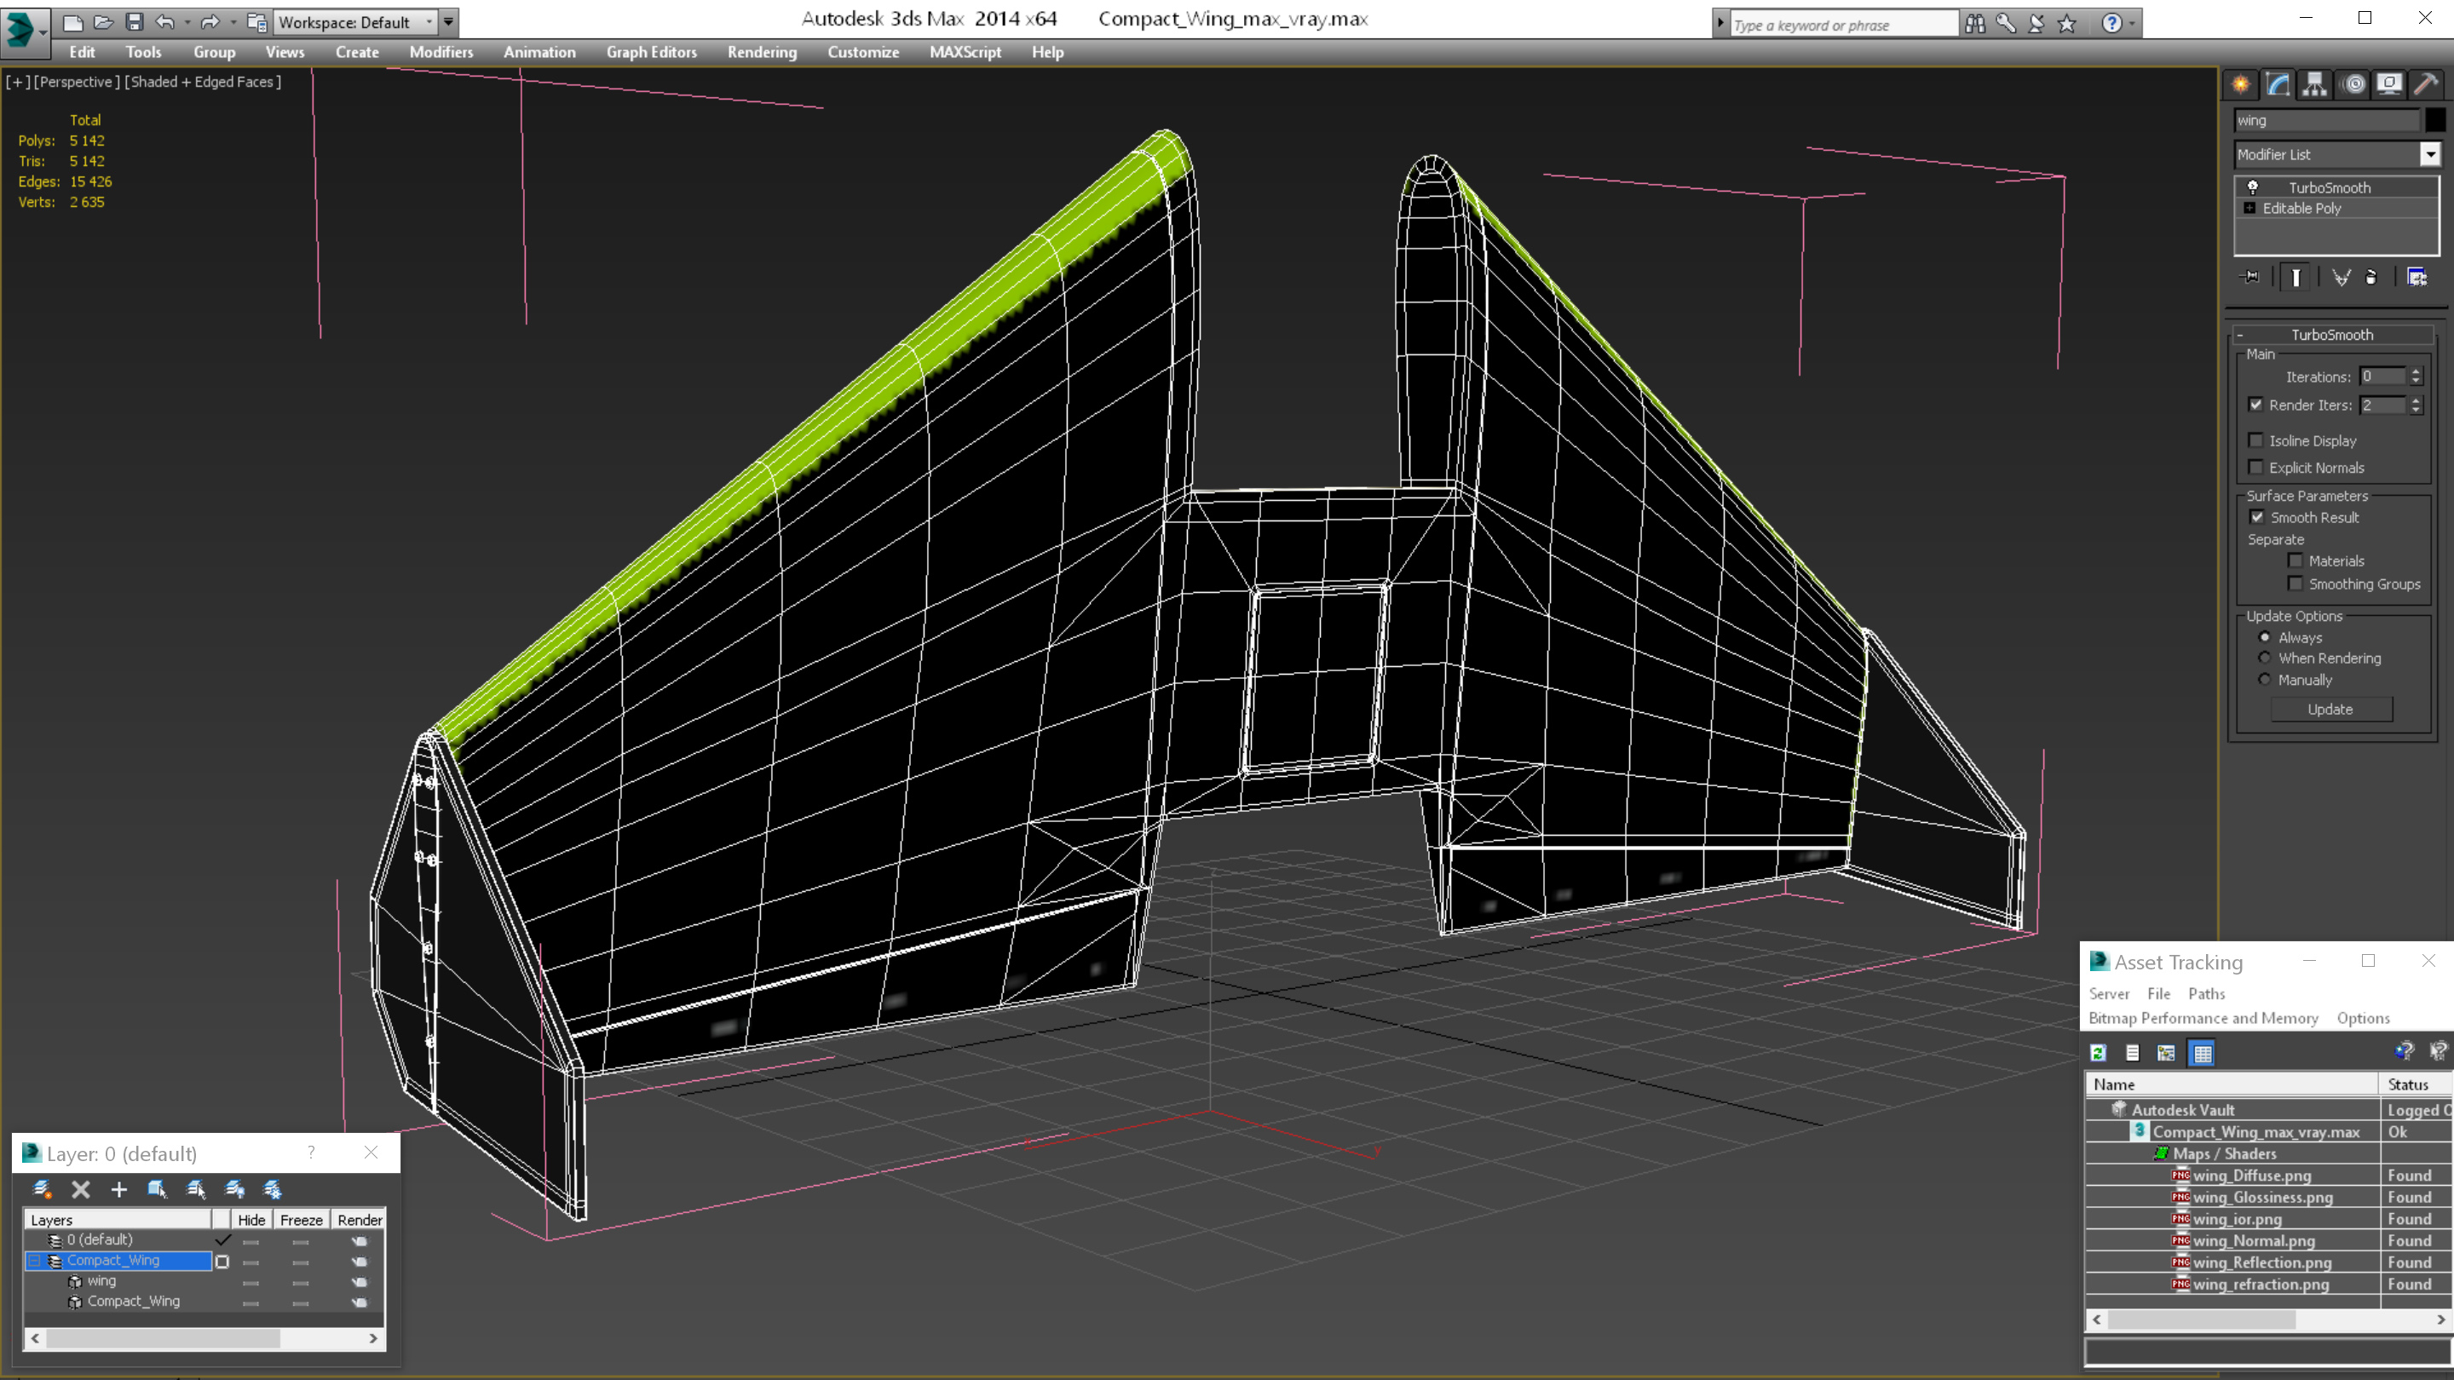Create new layer in Layer dialog
The width and height of the screenshot is (2454, 1380).
pyautogui.click(x=42, y=1188)
